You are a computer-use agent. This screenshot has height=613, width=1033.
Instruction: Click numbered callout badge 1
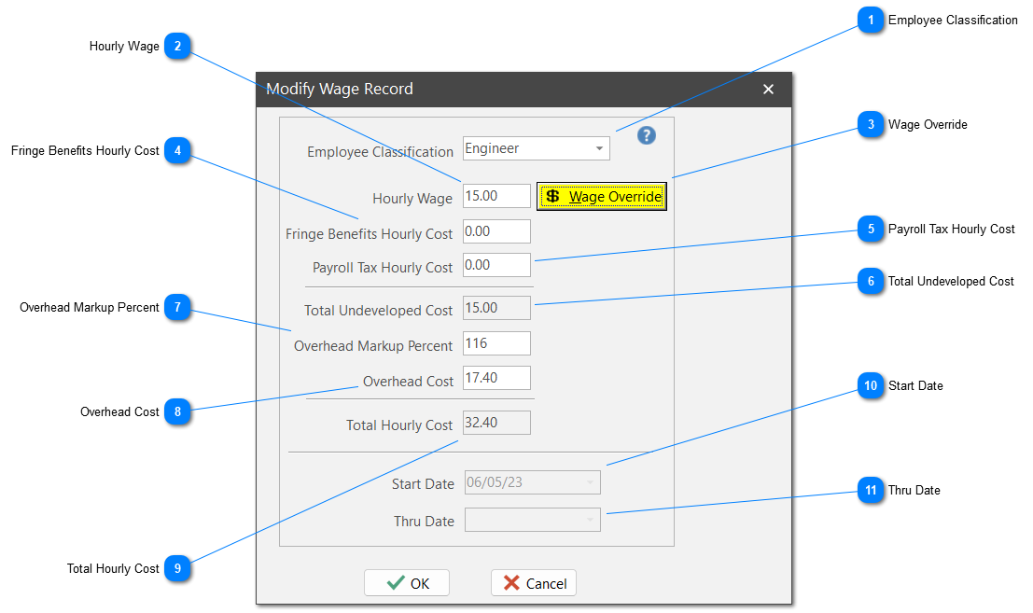click(871, 20)
